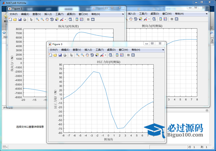Click status bar busy indicator icon
216x151 pixels.
tap(5, 147)
